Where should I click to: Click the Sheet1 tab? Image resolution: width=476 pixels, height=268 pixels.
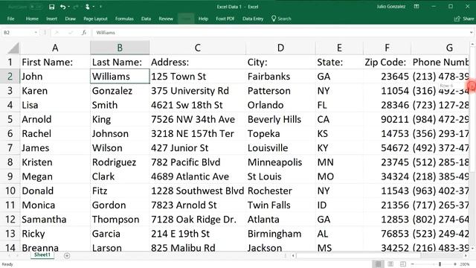click(42, 255)
